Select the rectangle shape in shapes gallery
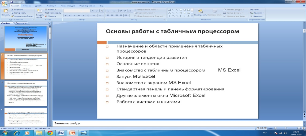306x136 pixels. (181, 10)
